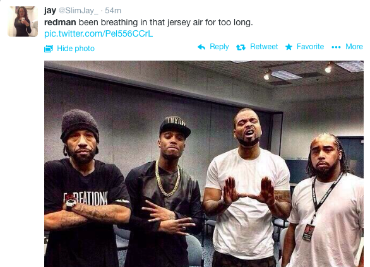Visit the profile via display name jay
370x267 pixels.
50,11
